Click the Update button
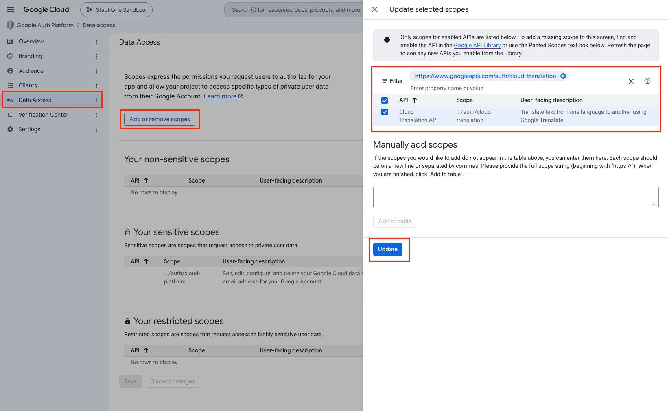 click(x=388, y=249)
